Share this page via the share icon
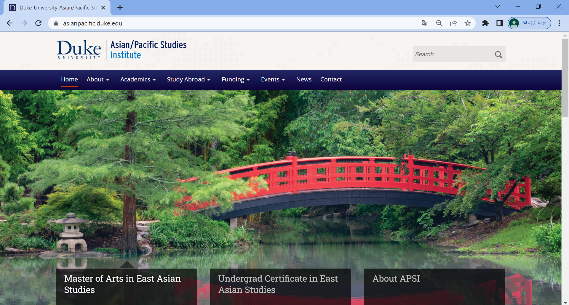This screenshot has height=305, width=569. coord(453,23)
